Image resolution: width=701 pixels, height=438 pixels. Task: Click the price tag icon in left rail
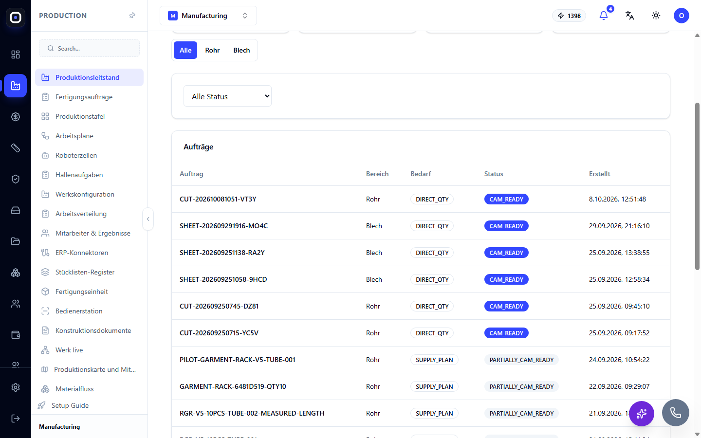coord(16,148)
